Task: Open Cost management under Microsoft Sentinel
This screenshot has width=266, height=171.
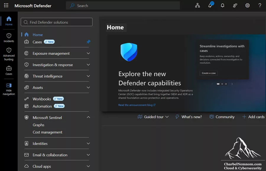Action: [48, 132]
